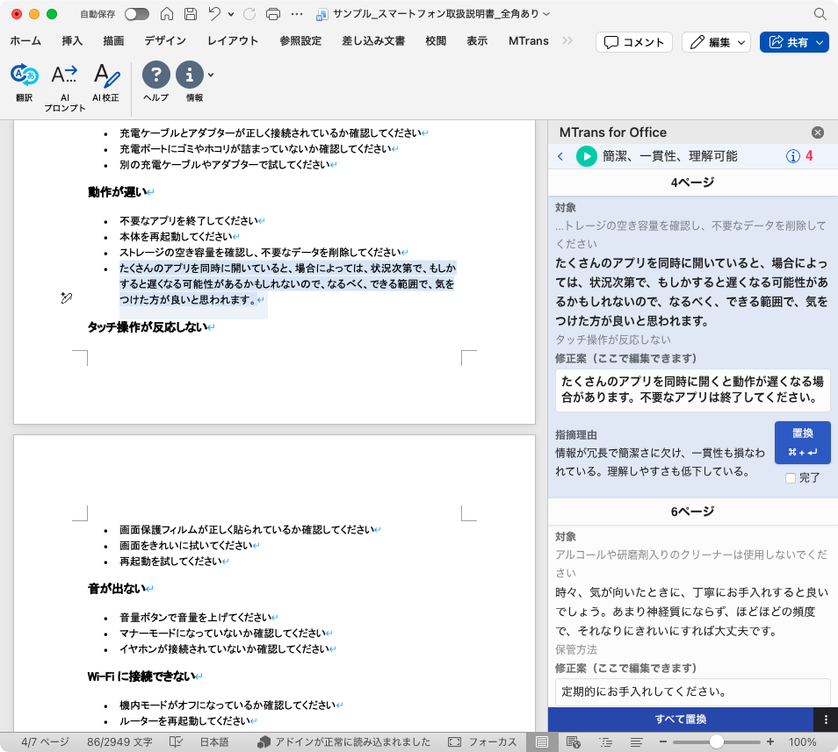Start checking with the green play button
The height and width of the screenshot is (752, 838).
(x=585, y=156)
